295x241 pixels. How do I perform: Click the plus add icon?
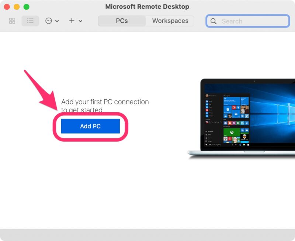pyautogui.click(x=72, y=21)
